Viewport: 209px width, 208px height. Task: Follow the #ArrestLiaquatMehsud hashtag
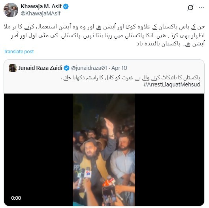tap(172, 84)
